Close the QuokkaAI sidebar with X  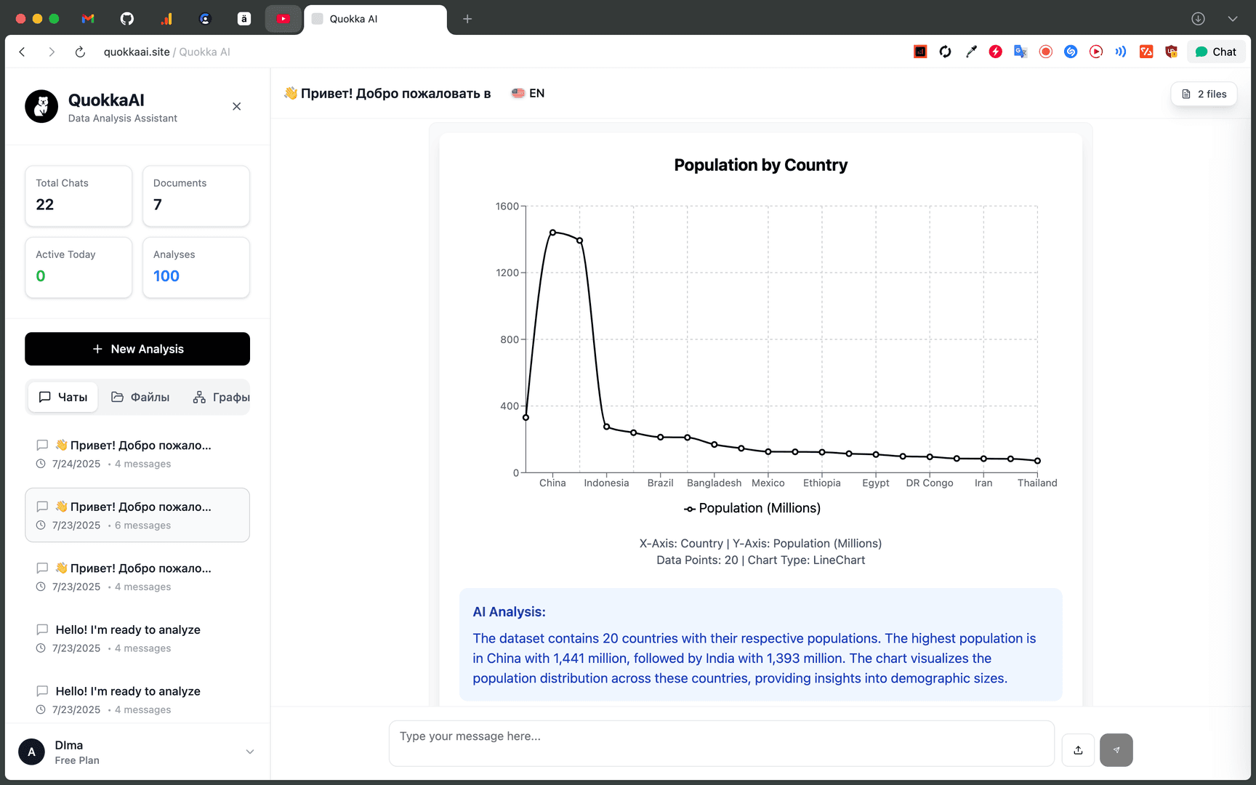(236, 107)
